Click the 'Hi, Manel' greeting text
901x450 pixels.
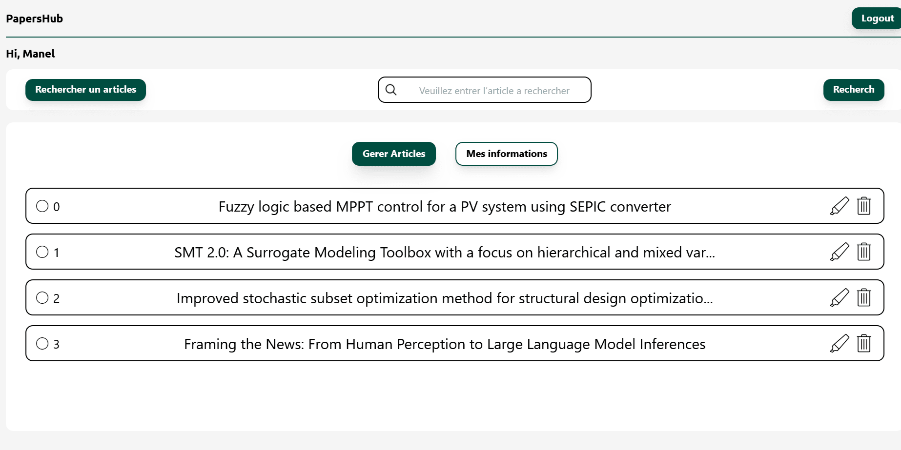click(x=30, y=54)
